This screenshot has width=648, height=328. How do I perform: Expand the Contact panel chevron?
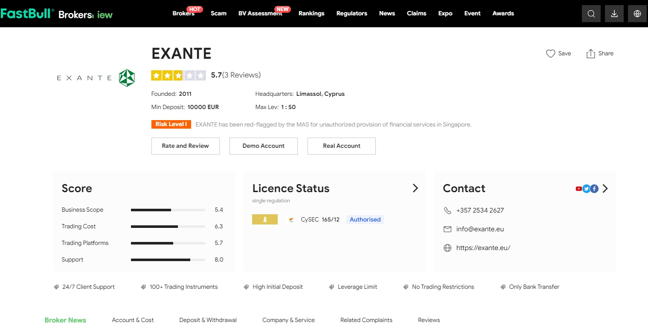pyautogui.click(x=605, y=189)
